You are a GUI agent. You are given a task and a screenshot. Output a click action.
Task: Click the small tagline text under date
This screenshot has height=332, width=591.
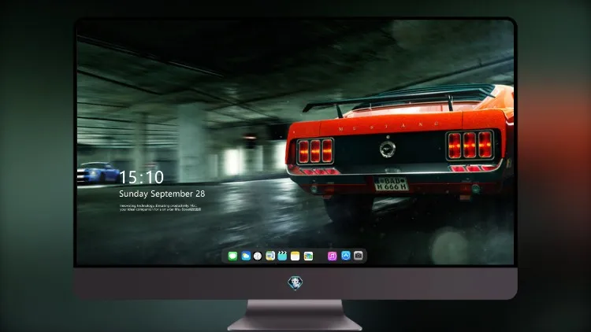click(x=161, y=208)
